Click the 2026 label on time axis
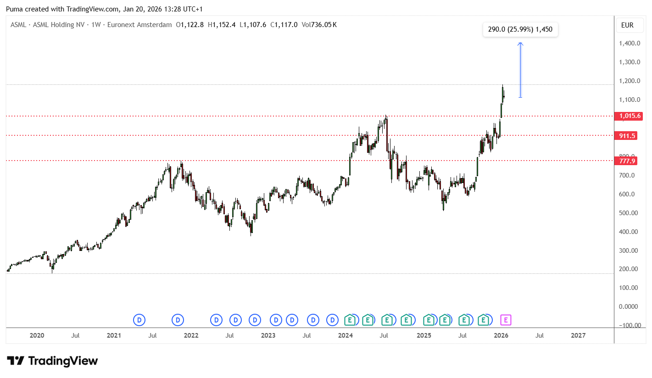This screenshot has height=378, width=652. coord(501,335)
